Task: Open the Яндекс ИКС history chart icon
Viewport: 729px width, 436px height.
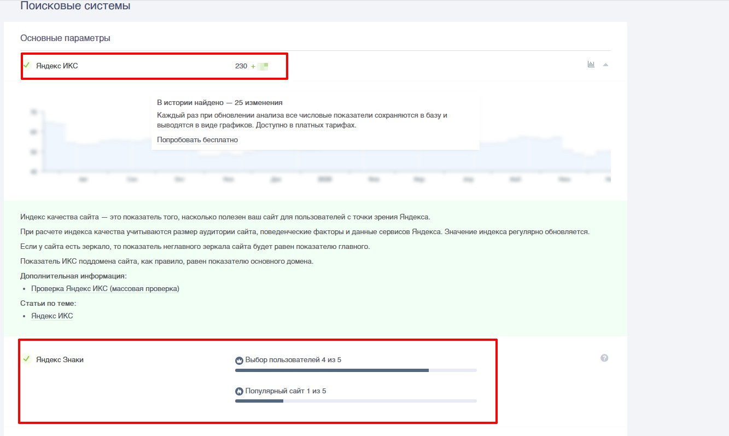Action: [591, 65]
